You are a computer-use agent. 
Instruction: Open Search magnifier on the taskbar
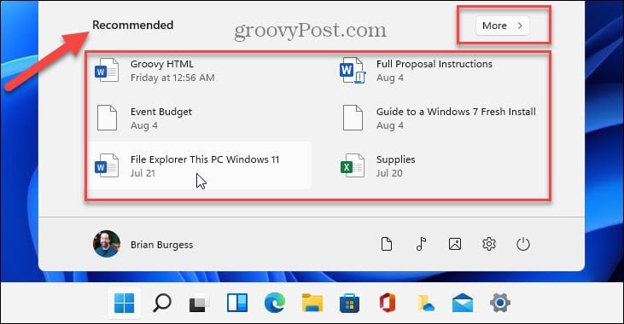point(162,303)
